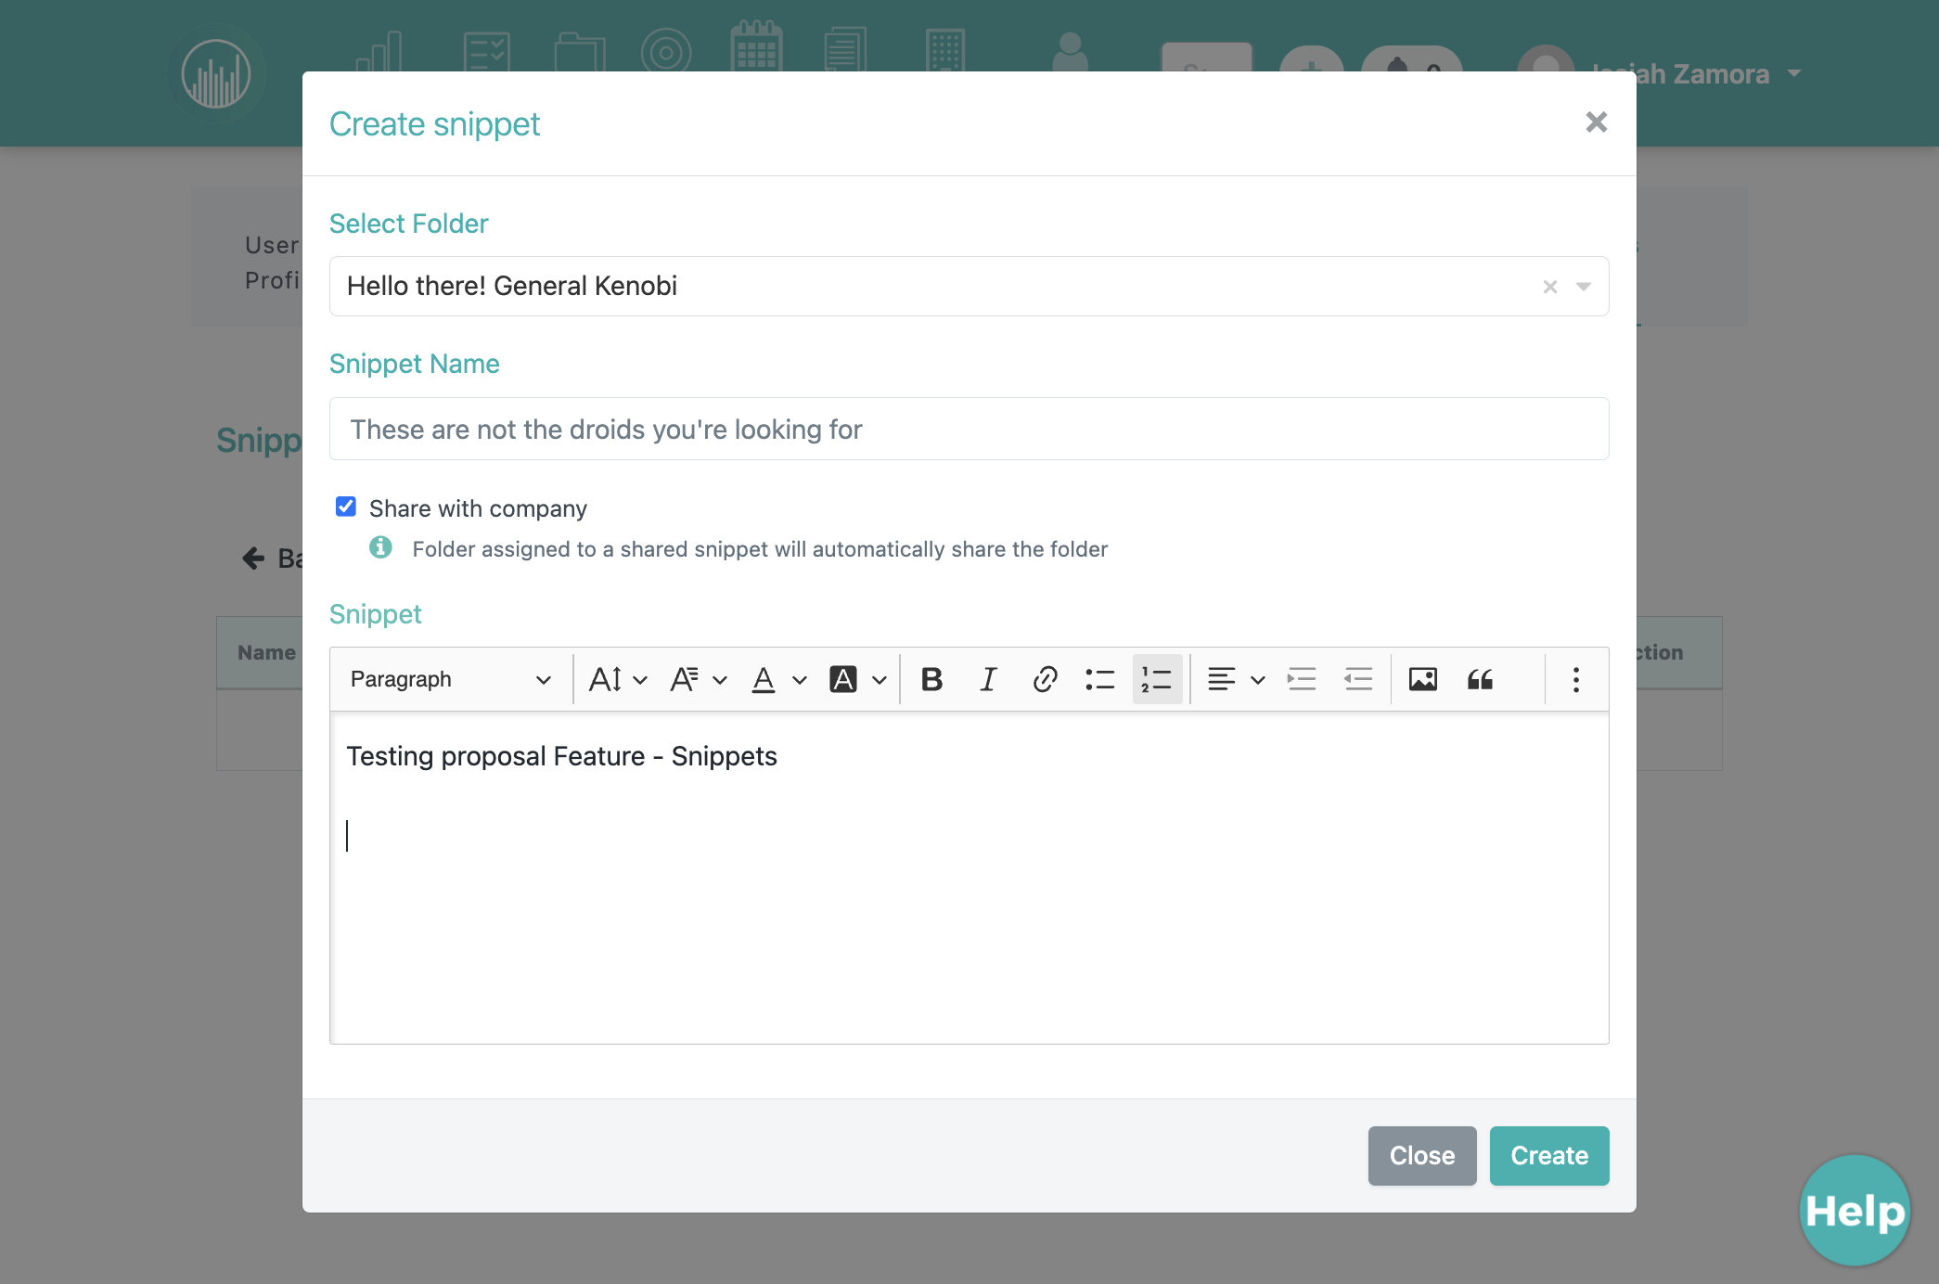
Task: Open the Help chat bubble
Action: point(1855,1210)
